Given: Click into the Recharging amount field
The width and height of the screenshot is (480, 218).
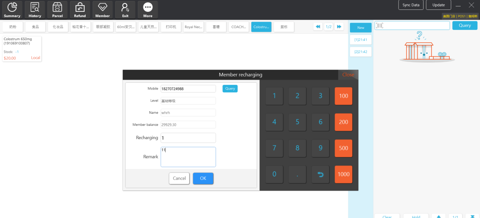Looking at the screenshot, I should [188, 138].
